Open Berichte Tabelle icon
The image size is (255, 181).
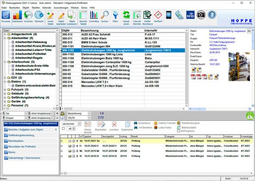[x=83, y=17]
